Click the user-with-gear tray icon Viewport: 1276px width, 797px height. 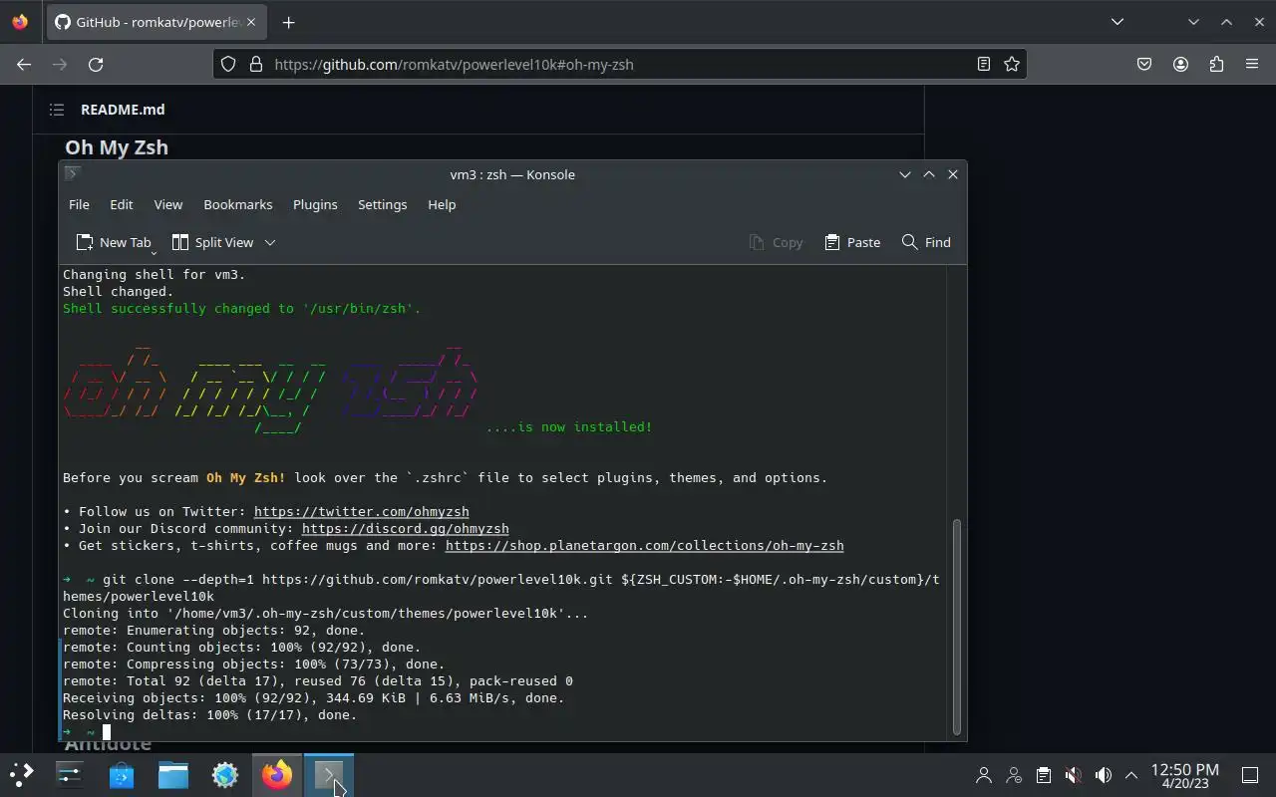tap(1014, 775)
